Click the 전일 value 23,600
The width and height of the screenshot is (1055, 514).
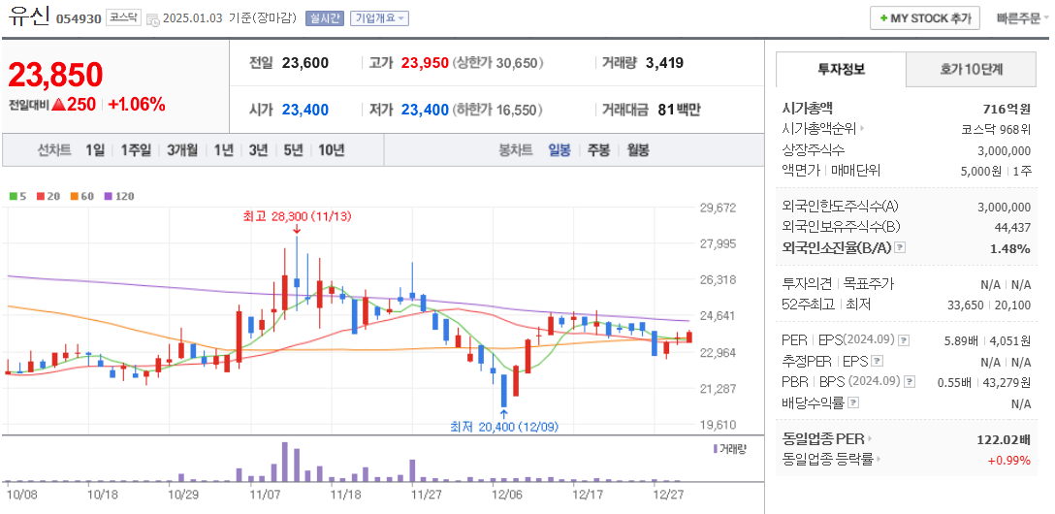pos(305,63)
